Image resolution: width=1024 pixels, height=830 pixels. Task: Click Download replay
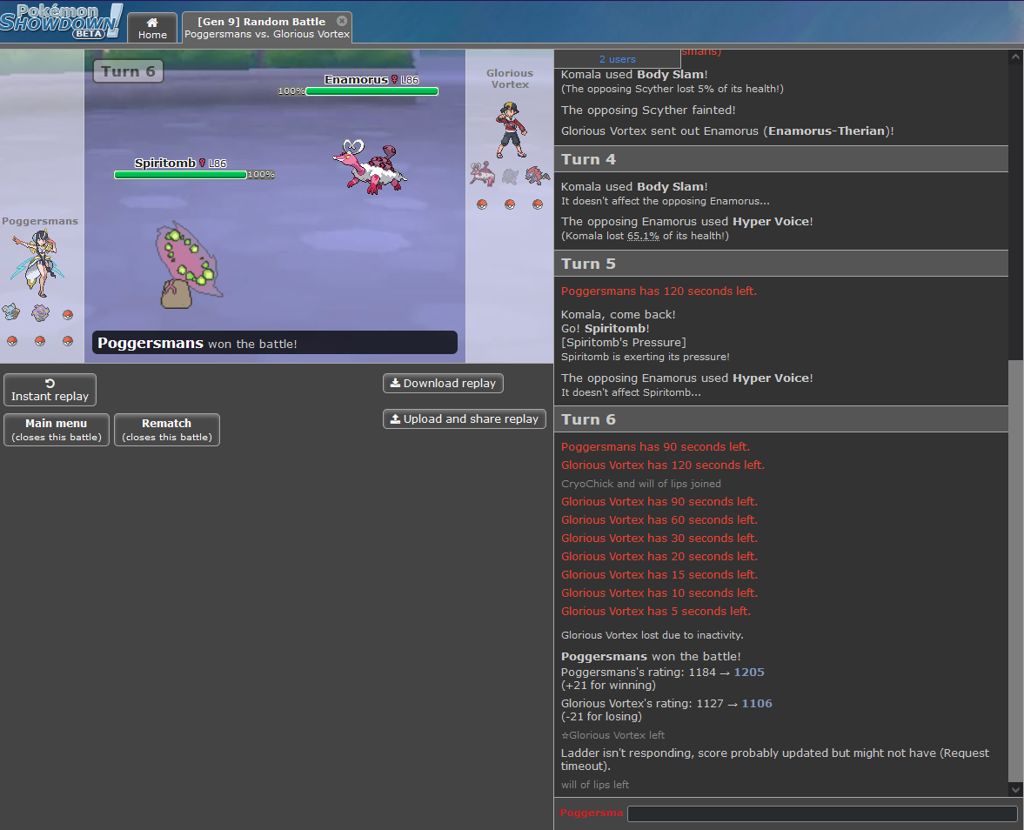pos(443,384)
